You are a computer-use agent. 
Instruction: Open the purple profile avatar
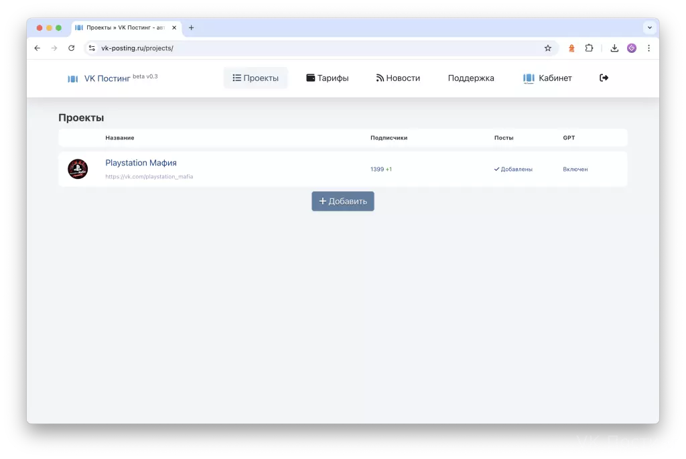click(x=631, y=48)
